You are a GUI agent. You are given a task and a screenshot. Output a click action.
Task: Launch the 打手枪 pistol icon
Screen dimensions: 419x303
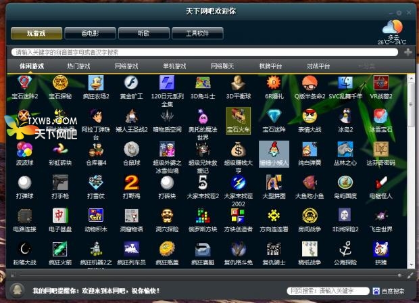pyautogui.click(x=60, y=183)
